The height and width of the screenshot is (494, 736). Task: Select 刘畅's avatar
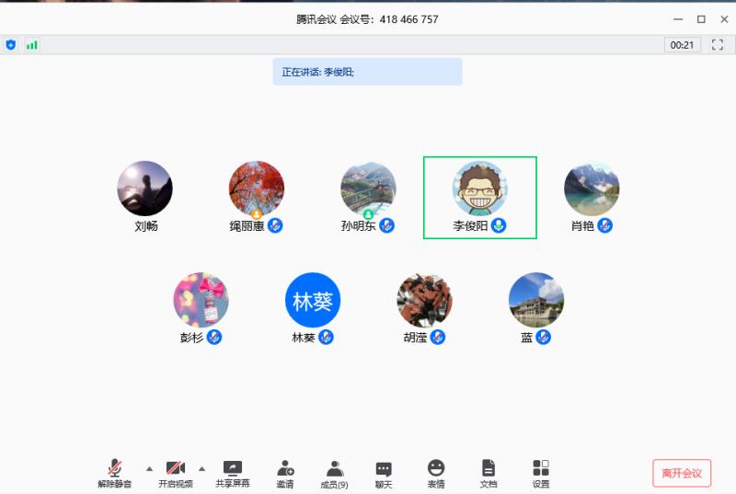point(144,188)
